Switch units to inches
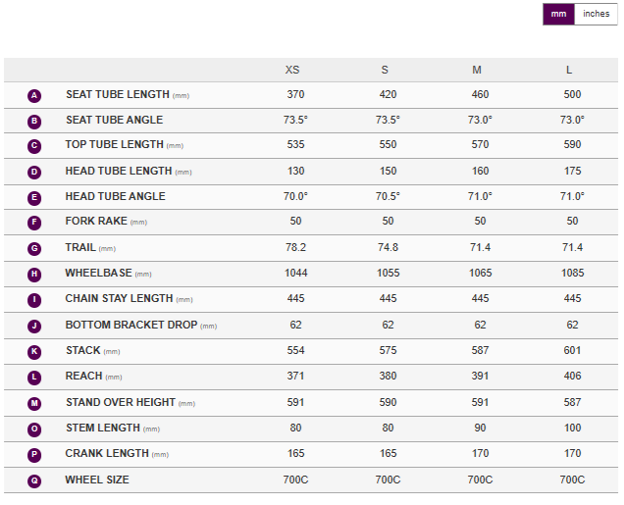The height and width of the screenshot is (505, 624). [x=596, y=14]
